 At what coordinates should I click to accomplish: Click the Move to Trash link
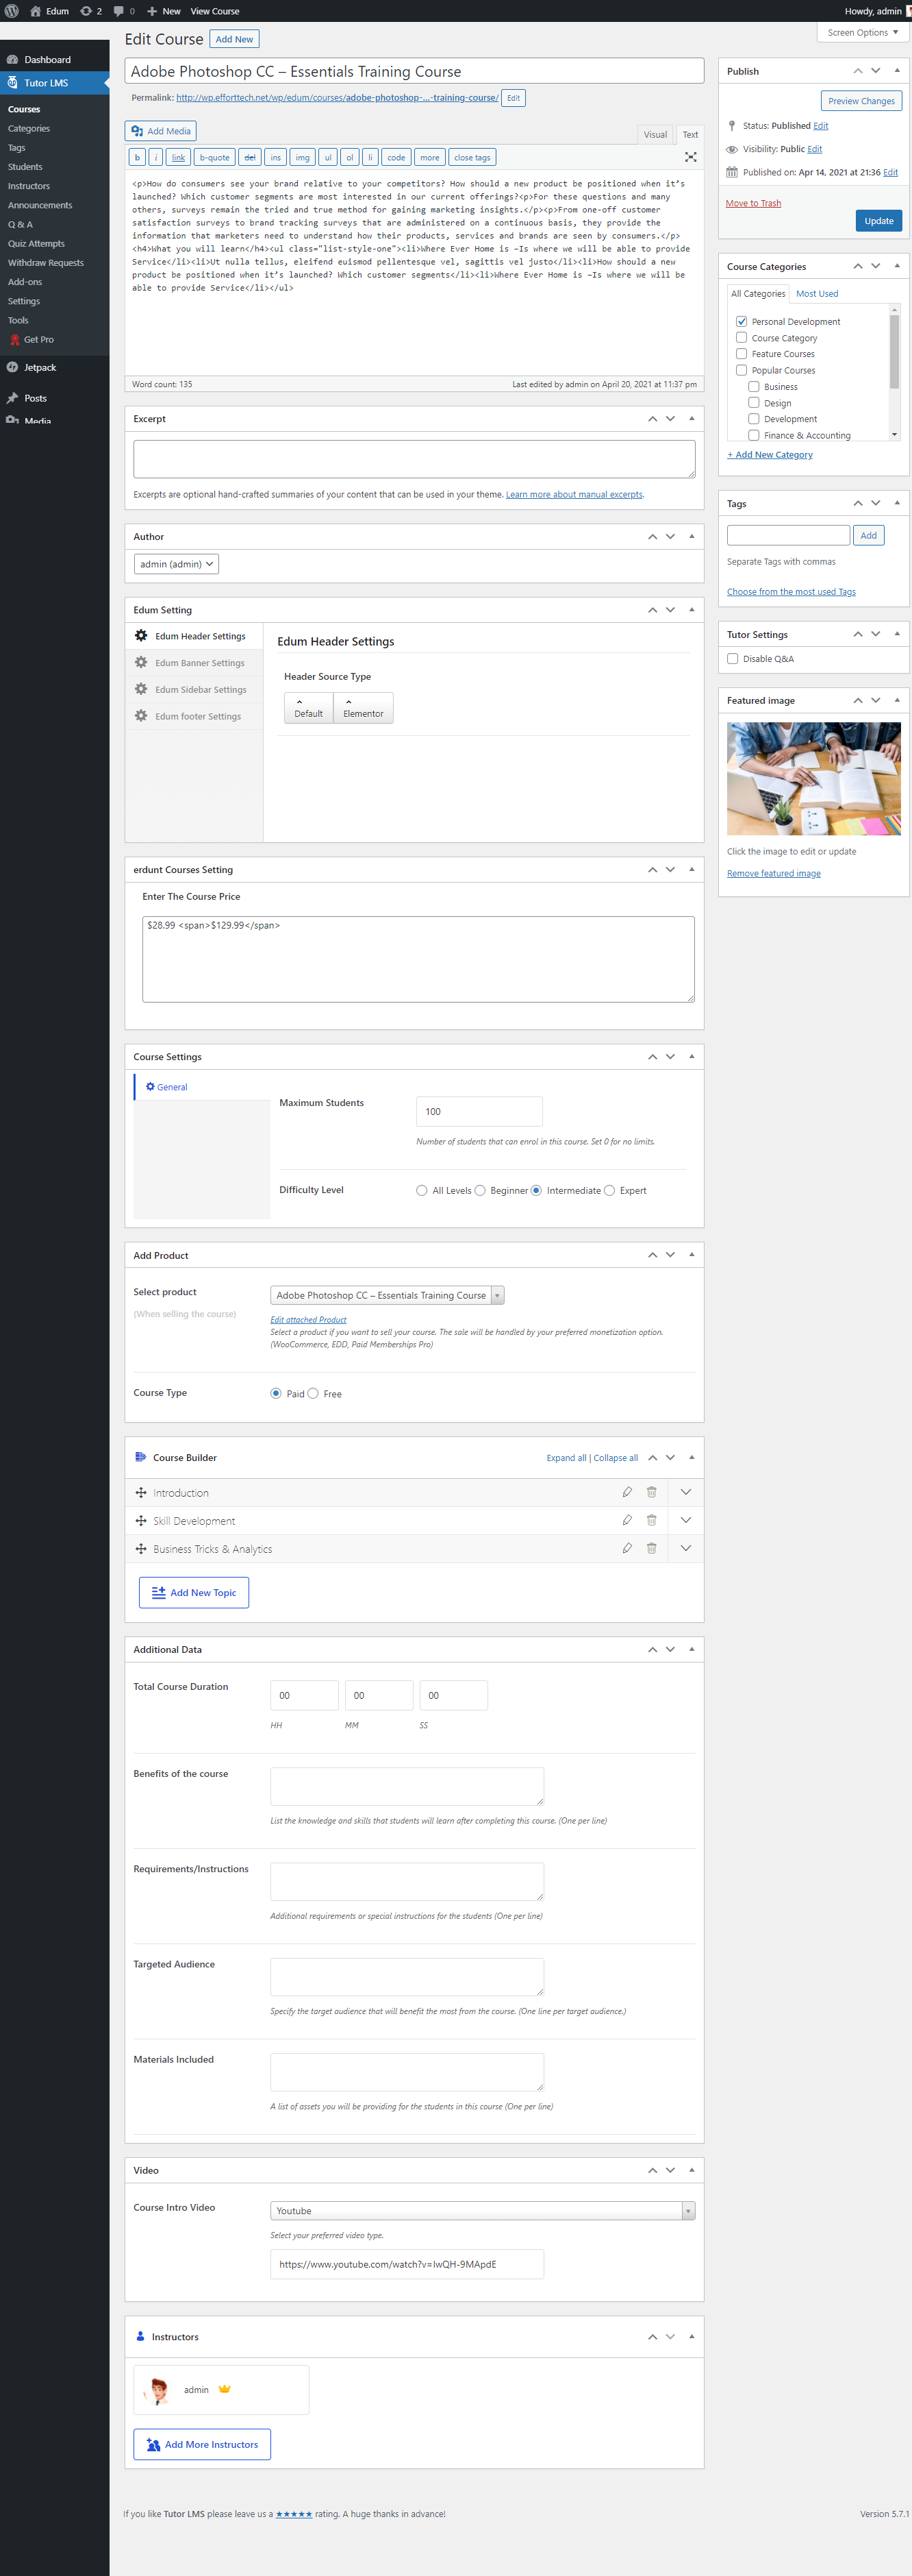point(753,203)
